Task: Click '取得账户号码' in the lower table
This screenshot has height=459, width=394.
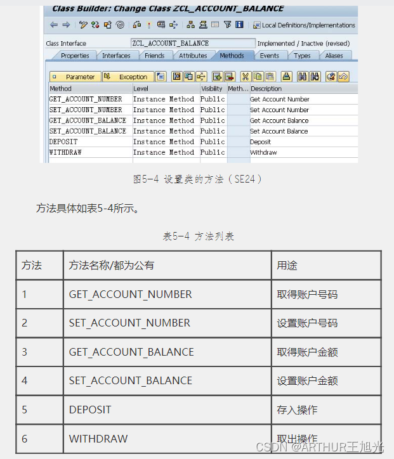Action: pos(307,295)
